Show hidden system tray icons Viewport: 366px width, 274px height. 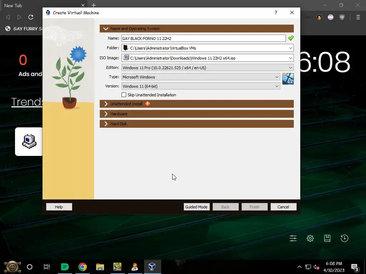pos(300,267)
